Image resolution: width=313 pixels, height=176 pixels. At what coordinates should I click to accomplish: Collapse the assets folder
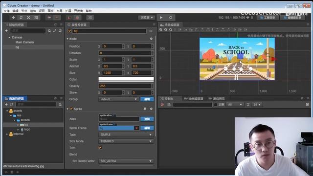pyautogui.click(x=7, y=111)
